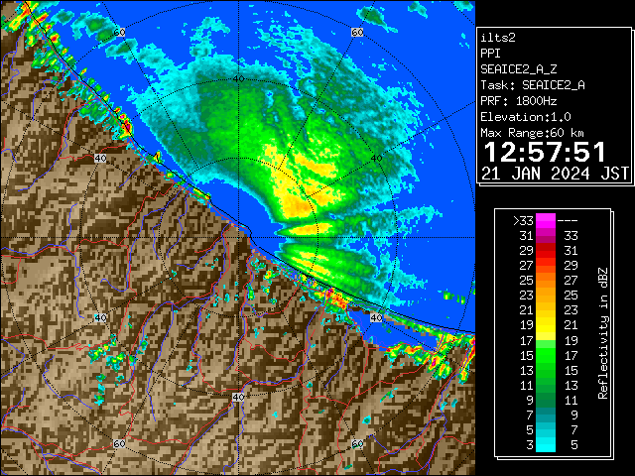Viewport: 635px width, 476px height.
Task: Click the 60 km ring label in southwest
Action: coord(119,444)
